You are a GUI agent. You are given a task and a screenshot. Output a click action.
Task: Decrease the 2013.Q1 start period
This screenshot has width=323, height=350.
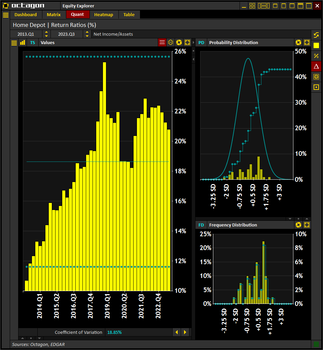pos(46,36)
